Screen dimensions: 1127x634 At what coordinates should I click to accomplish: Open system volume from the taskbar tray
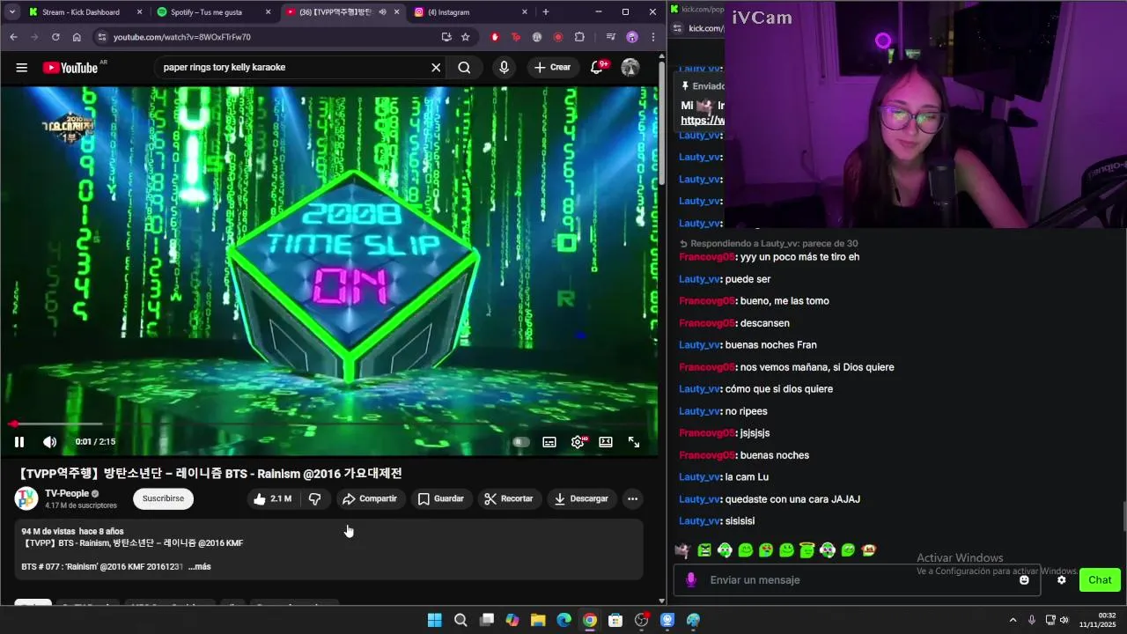click(x=1064, y=620)
